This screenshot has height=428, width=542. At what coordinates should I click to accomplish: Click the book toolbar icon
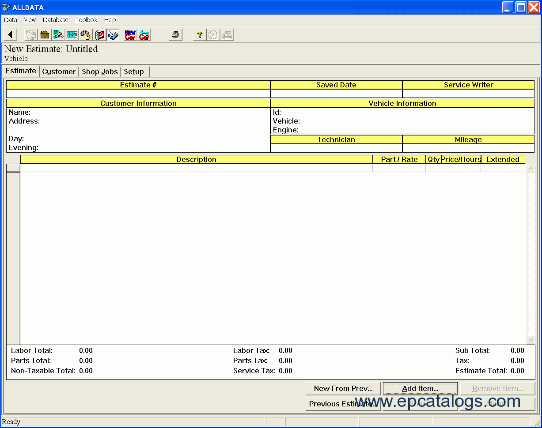pos(99,35)
